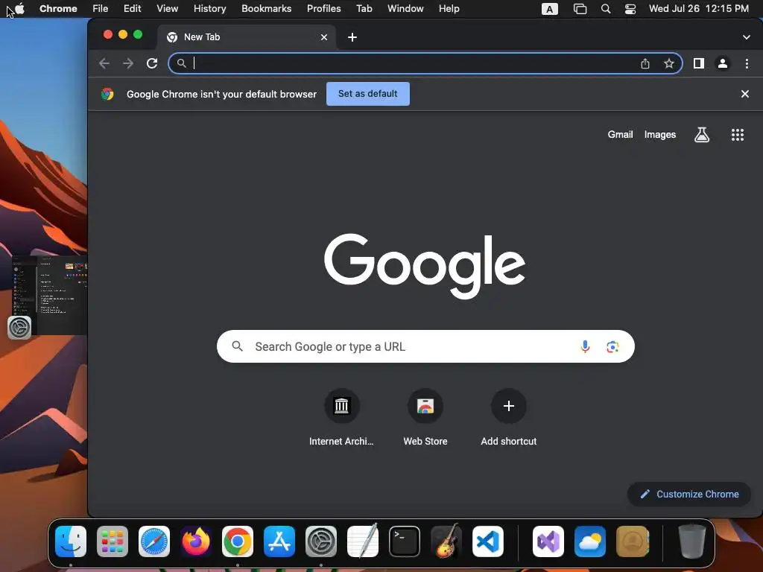This screenshot has height=572, width=763.
Task: Open Spotlight search in menu bar
Action: click(x=605, y=9)
